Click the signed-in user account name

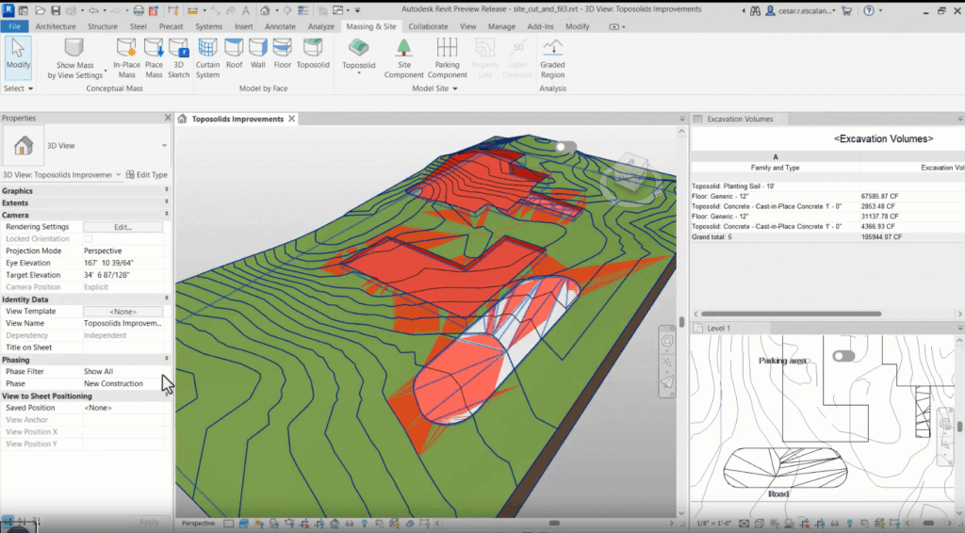(x=807, y=10)
